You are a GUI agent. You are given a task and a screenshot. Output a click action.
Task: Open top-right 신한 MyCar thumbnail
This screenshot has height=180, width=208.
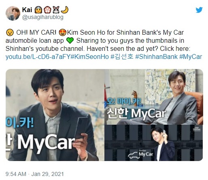(x=154, y=97)
